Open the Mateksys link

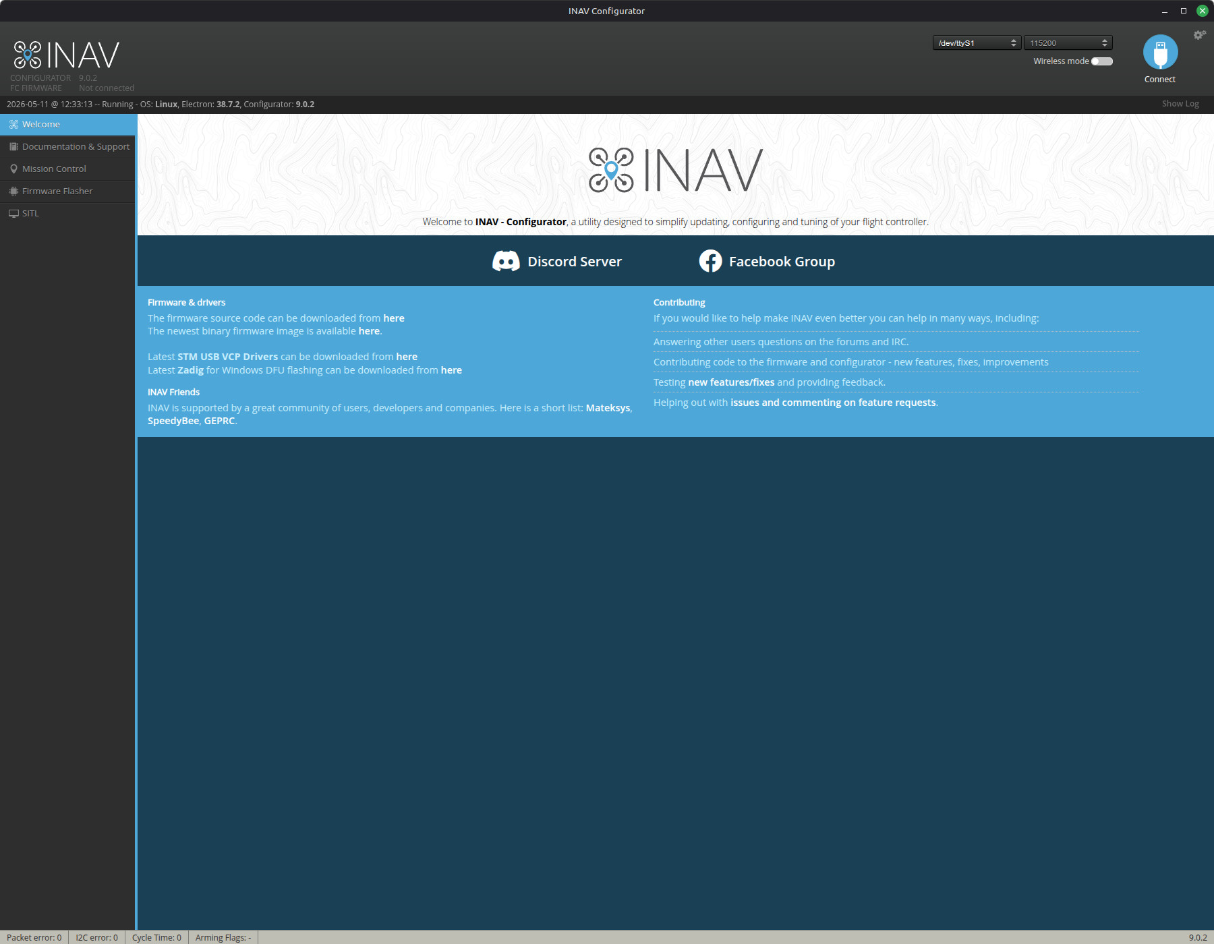(x=608, y=408)
